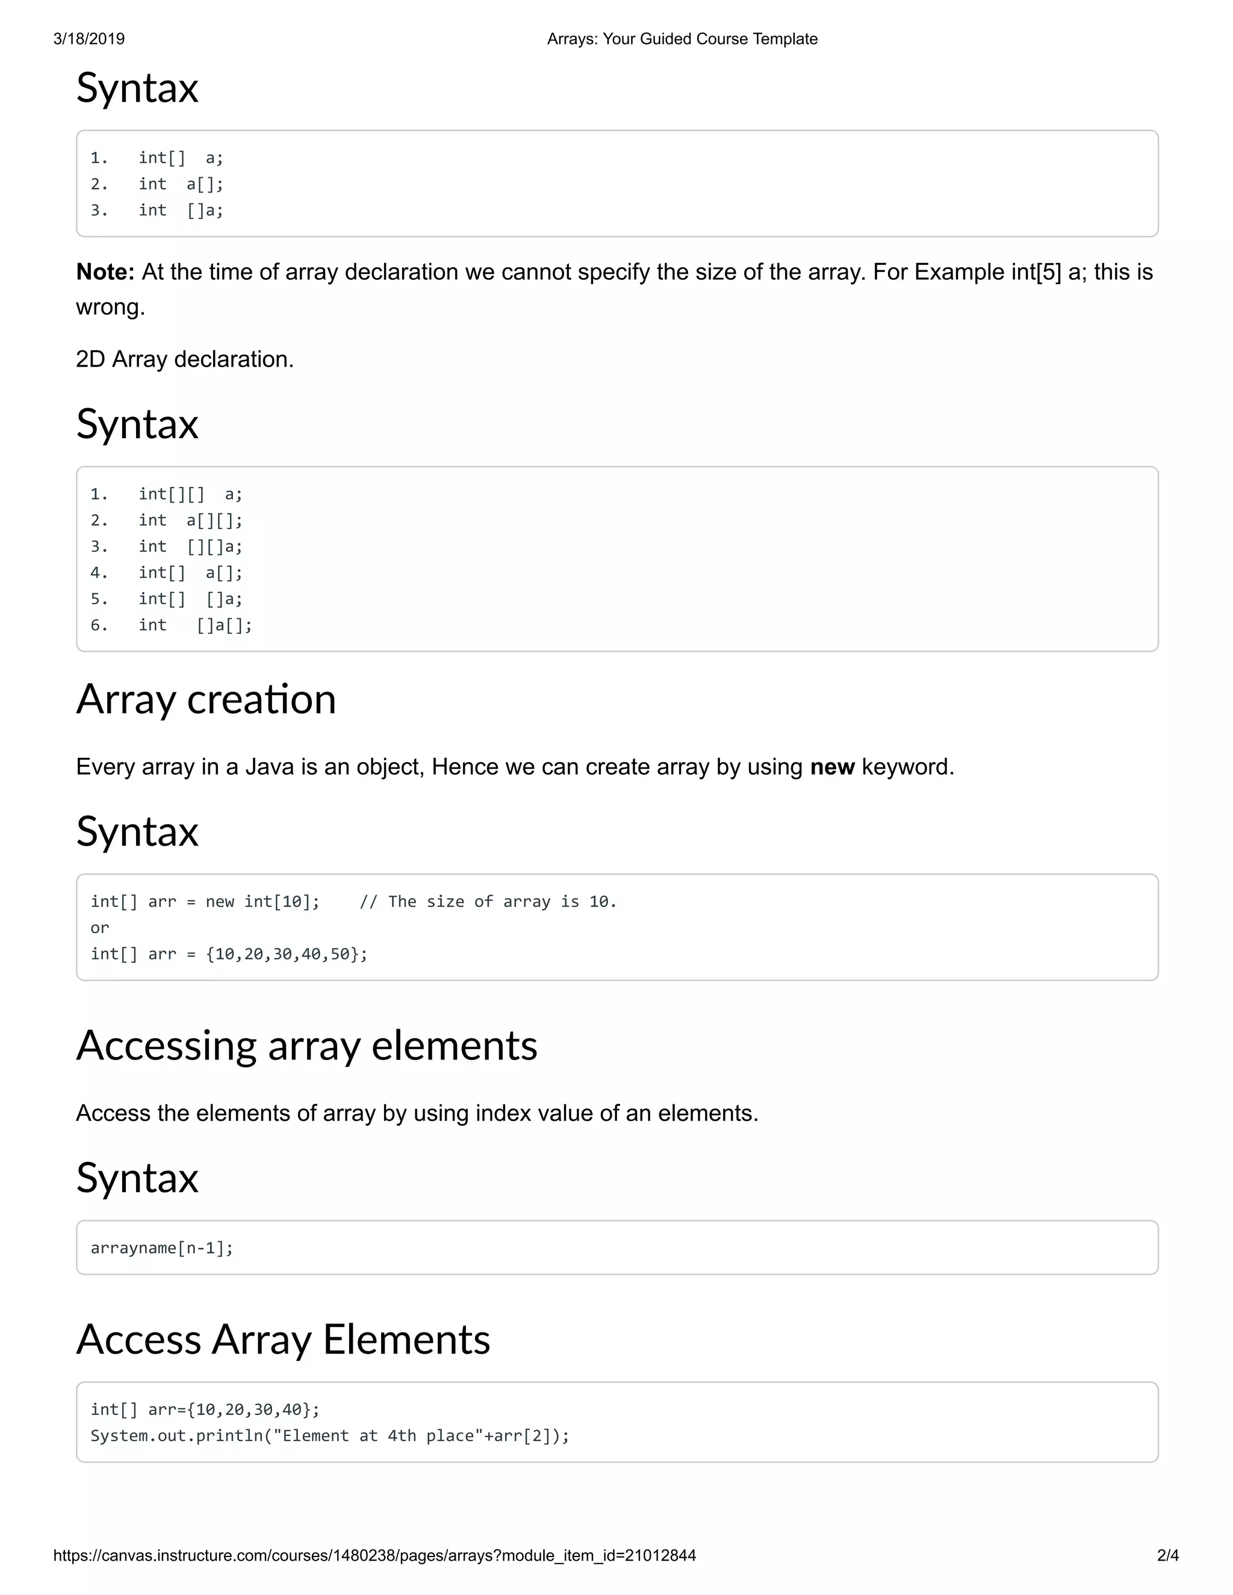Image resolution: width=1233 pixels, height=1595 pixels.
Task: Click the code line 'int []a[];'
Action: coord(194,625)
